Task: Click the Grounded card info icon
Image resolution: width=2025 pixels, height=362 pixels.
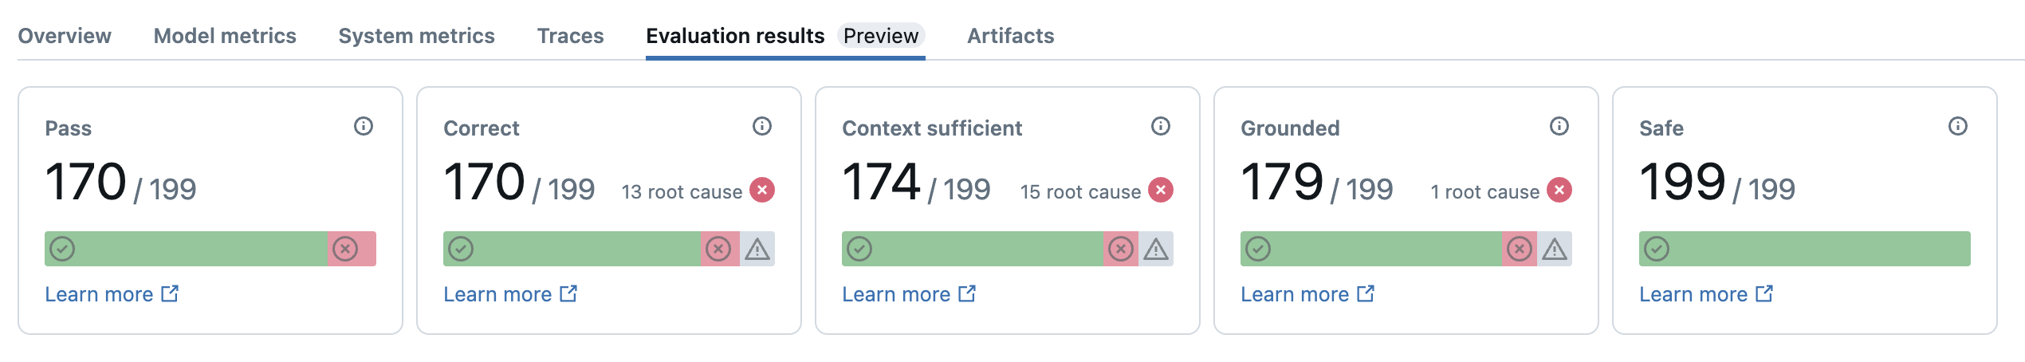Action: tap(1559, 126)
